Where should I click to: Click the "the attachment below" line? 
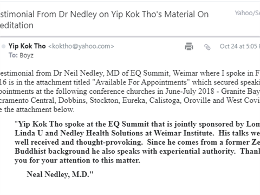(x=37, y=109)
